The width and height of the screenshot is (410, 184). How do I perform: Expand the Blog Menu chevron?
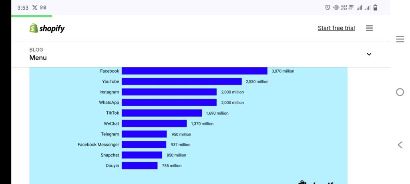369,54
